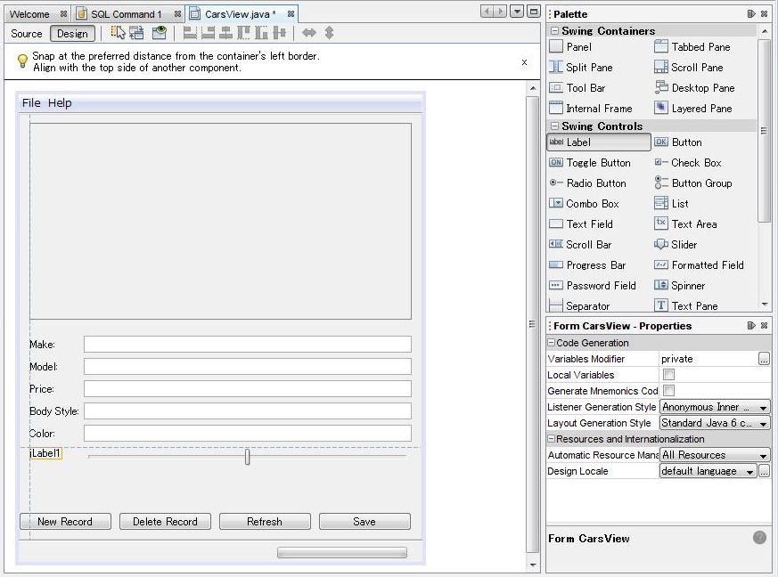Click the Preview Design eye icon
The height and width of the screenshot is (577, 778).
(159, 33)
